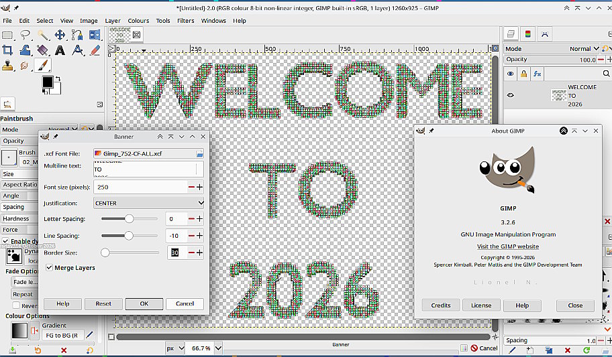This screenshot has width=612, height=357.
Task: Click Cancel in Banner dialog
Action: (185, 303)
